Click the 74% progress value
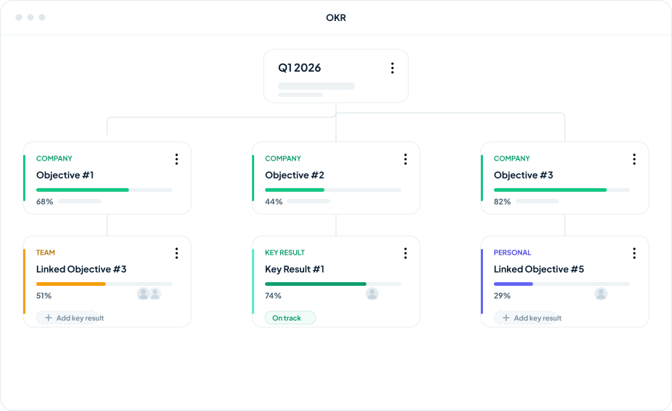672x411 pixels. click(273, 296)
